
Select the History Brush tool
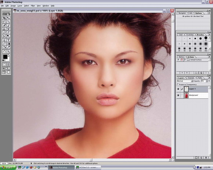(x=8, y=29)
